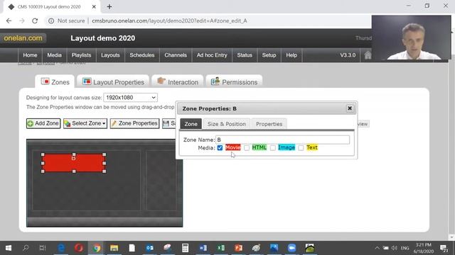The image size is (455, 255).
Task: Open the Status menu
Action: click(x=245, y=55)
